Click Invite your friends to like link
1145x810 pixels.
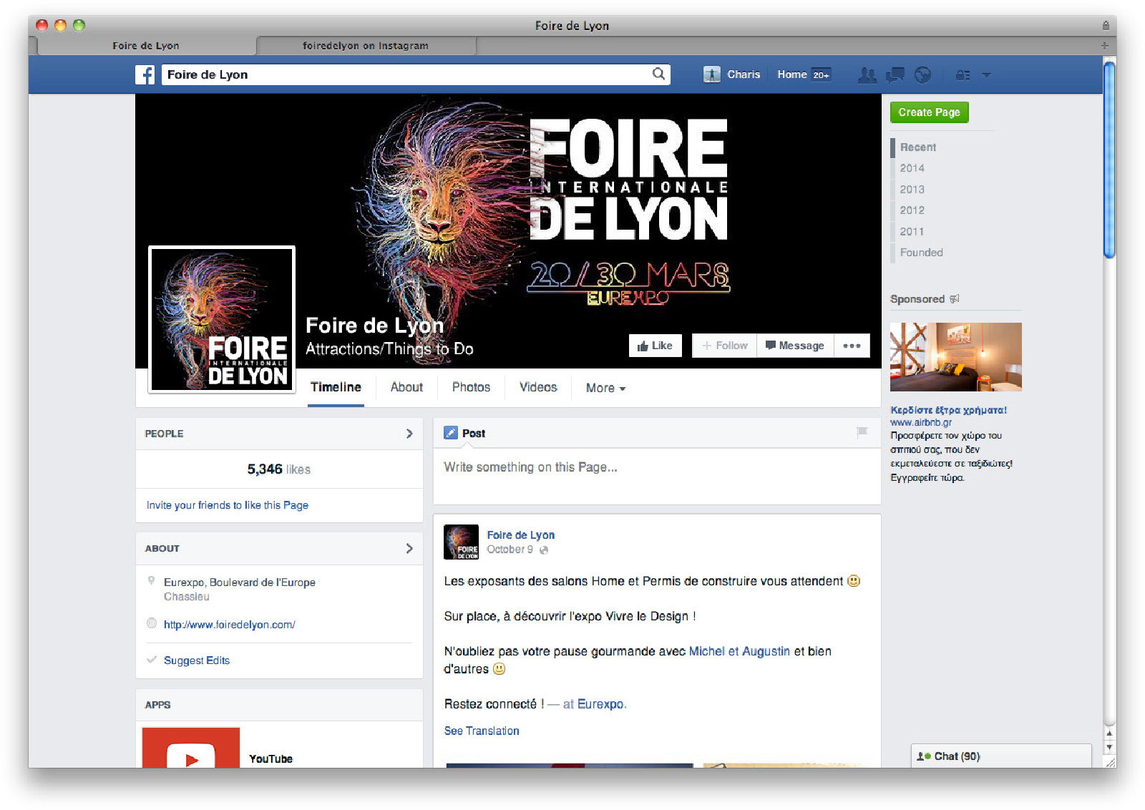pyautogui.click(x=228, y=505)
